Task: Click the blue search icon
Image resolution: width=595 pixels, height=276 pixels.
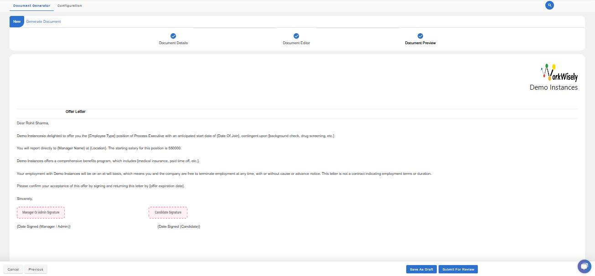Action: pos(549,5)
